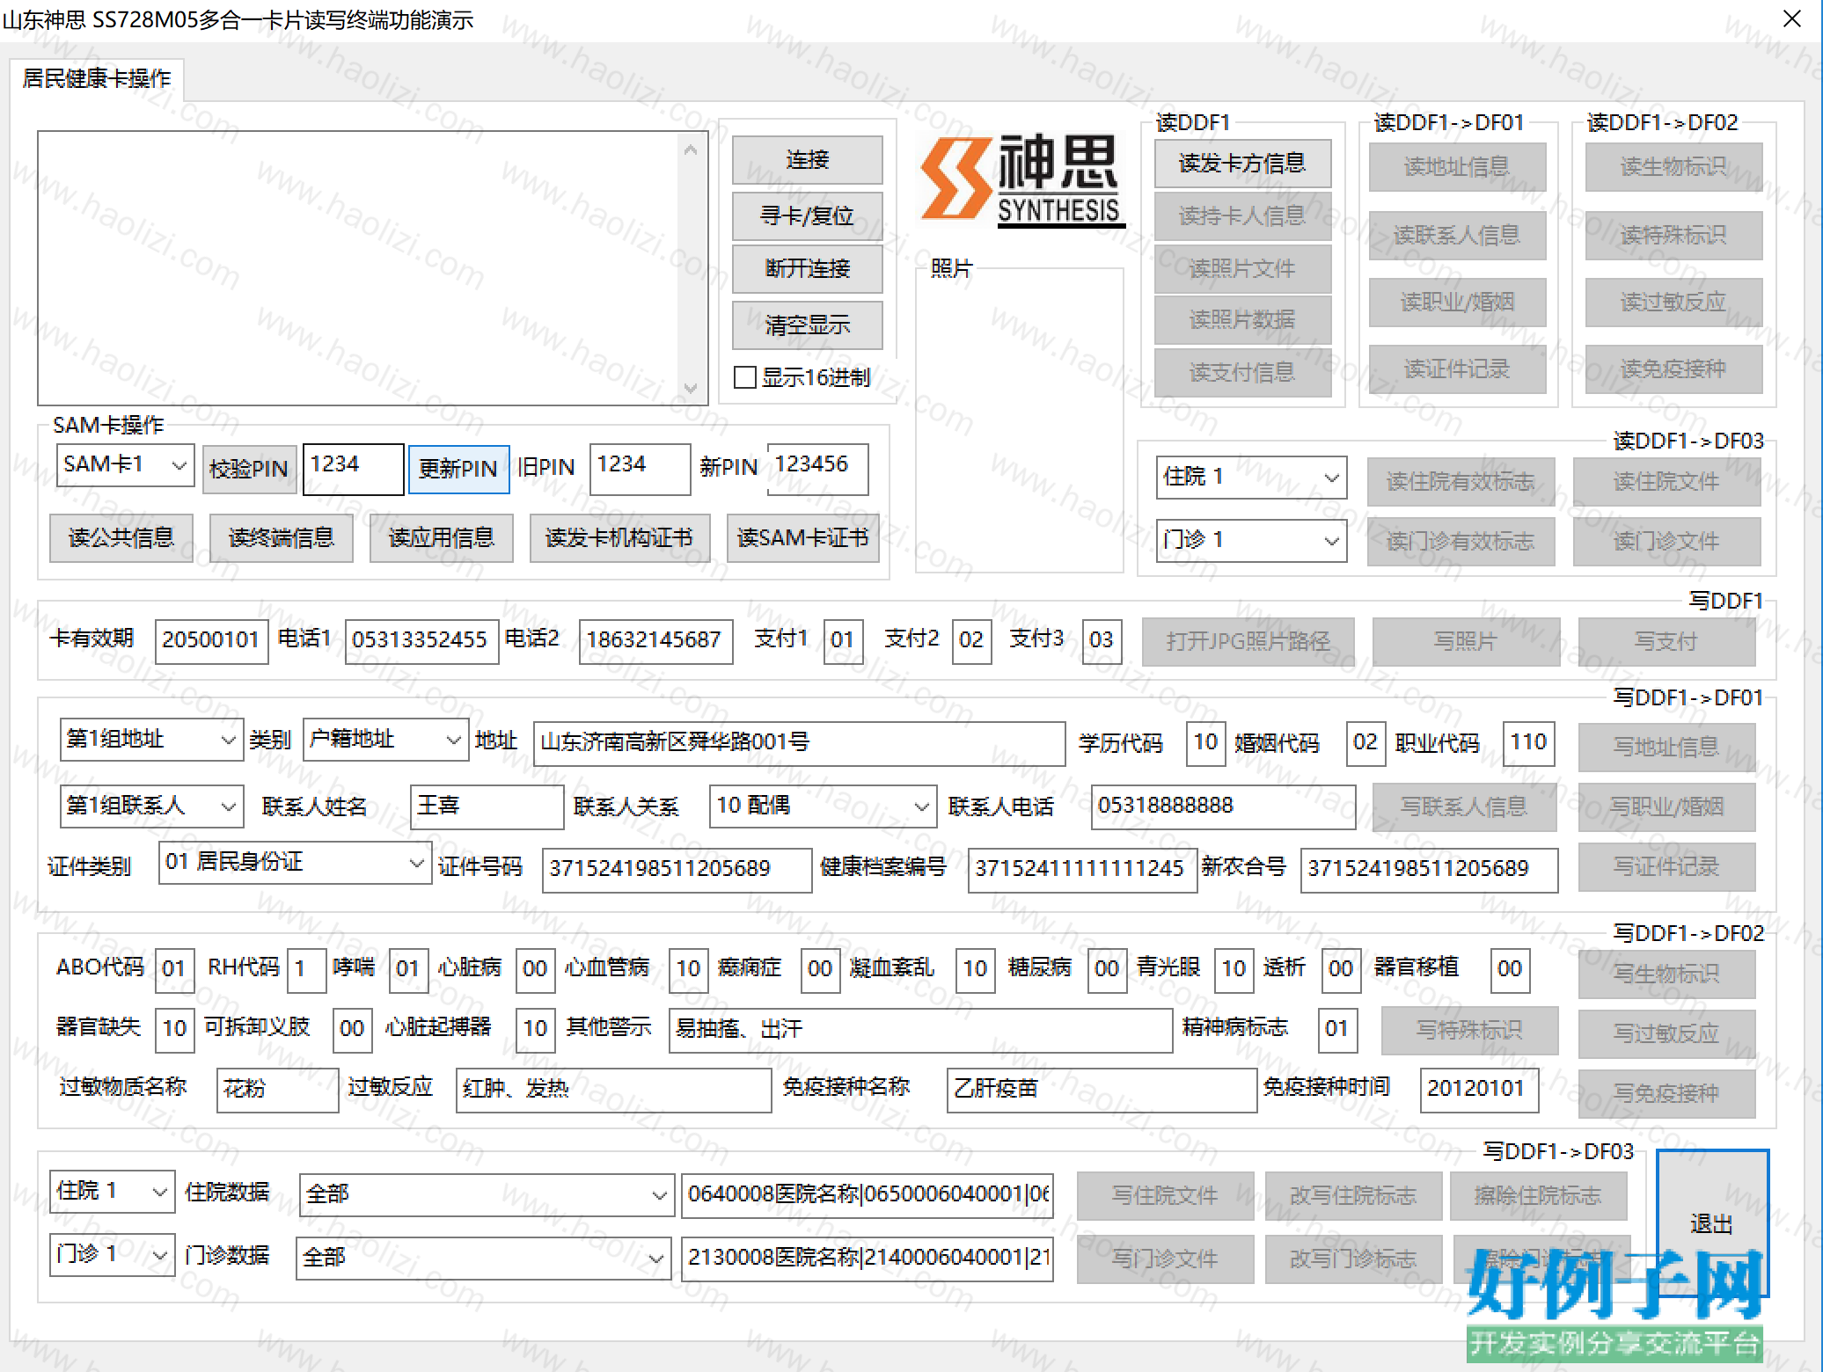Viewport: 1823px width, 1372px height.
Task: Click 读发卡机构证书 button
Action: coord(619,538)
